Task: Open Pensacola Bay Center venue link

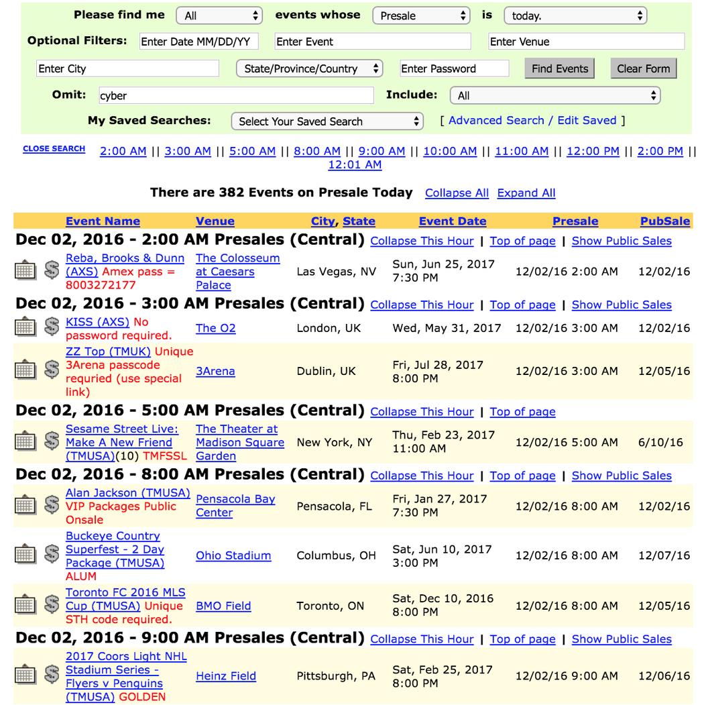Action: coord(235,506)
